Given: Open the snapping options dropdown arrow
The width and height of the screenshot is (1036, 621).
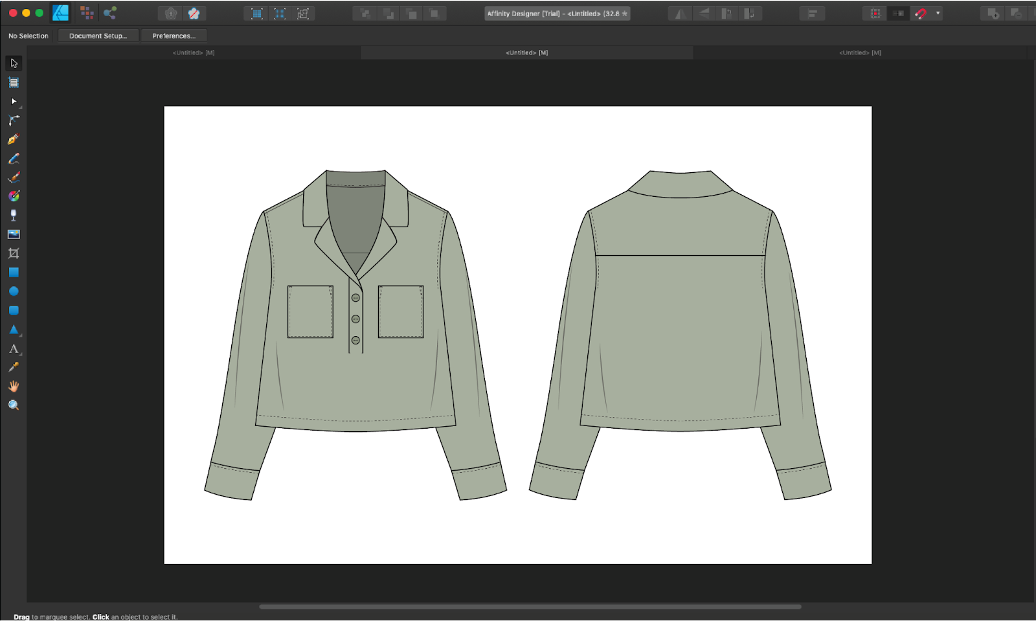Looking at the screenshot, I should point(938,14).
